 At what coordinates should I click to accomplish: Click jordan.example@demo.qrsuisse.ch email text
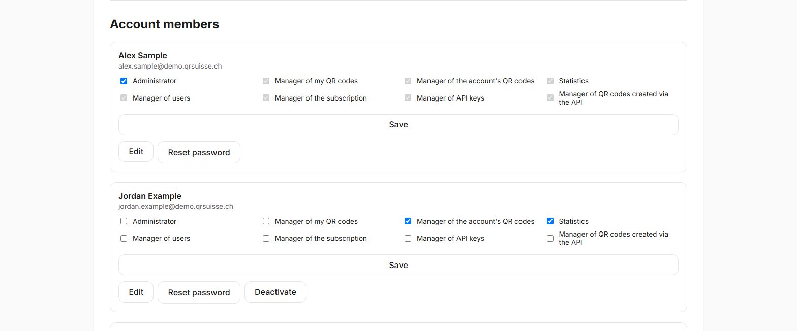pyautogui.click(x=176, y=206)
